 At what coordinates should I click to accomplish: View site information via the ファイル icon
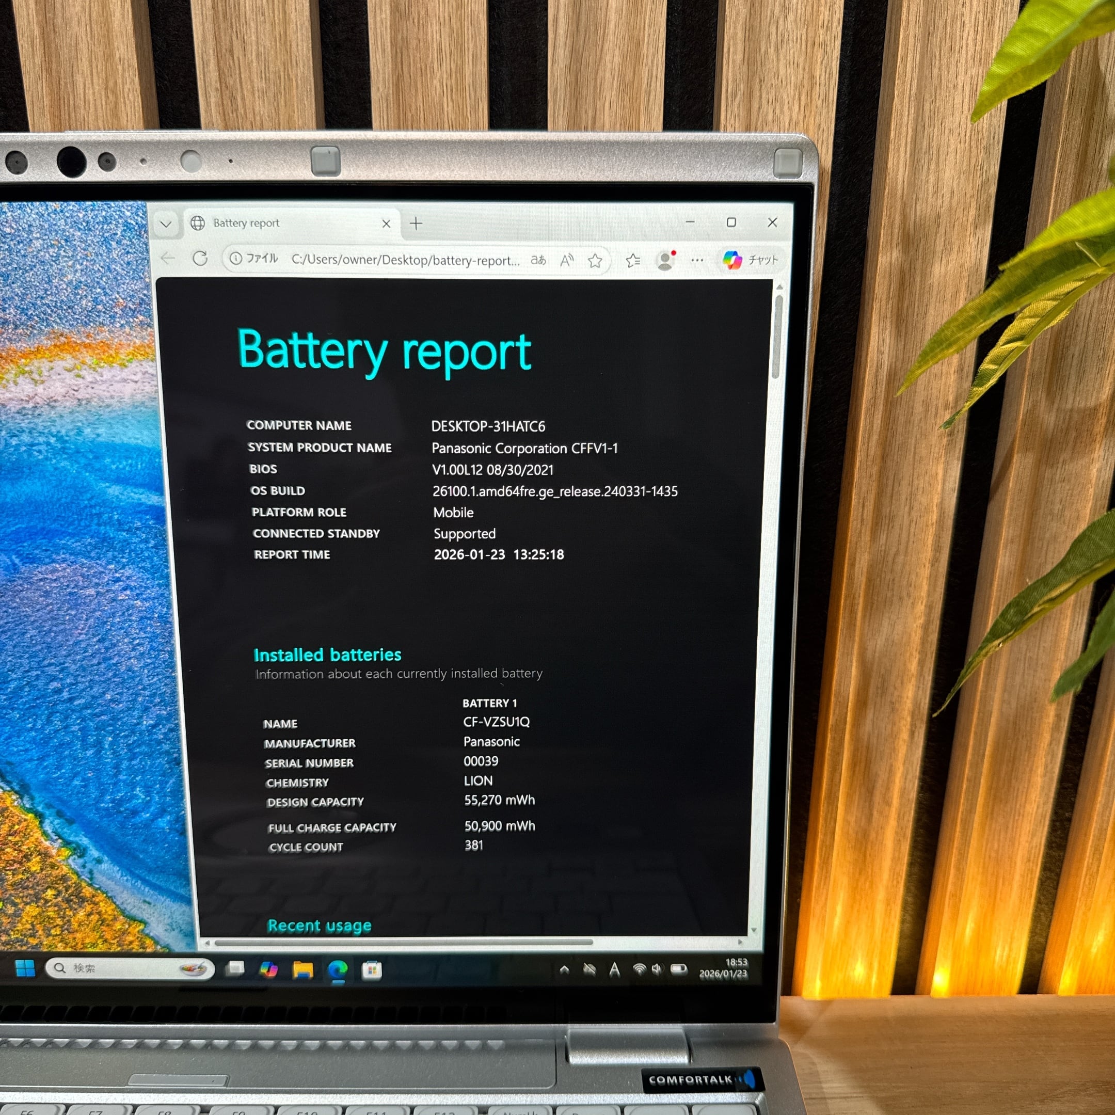tap(254, 258)
